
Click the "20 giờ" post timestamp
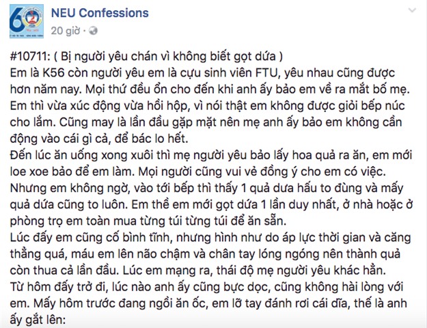coord(66,31)
